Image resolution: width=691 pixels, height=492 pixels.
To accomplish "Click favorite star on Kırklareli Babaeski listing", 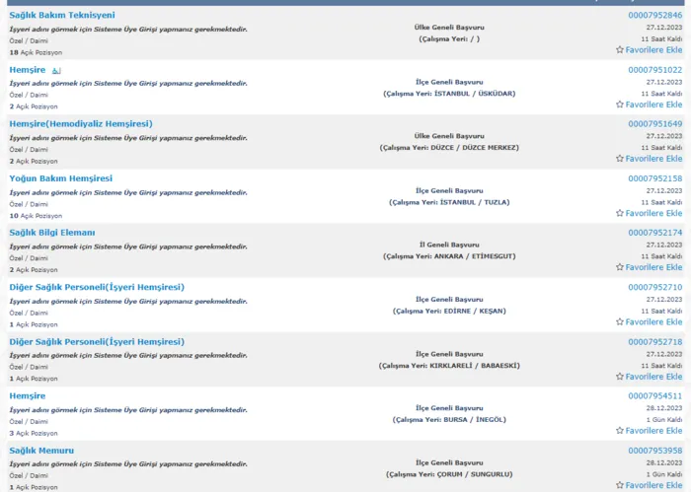I will coord(620,376).
